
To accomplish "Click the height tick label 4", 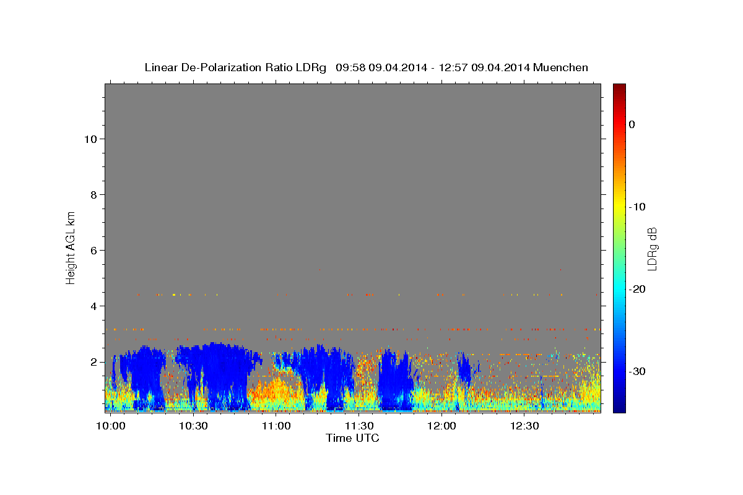I will point(94,306).
